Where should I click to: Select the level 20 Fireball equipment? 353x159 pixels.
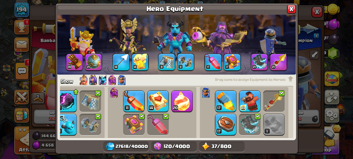pyautogui.click(x=182, y=101)
